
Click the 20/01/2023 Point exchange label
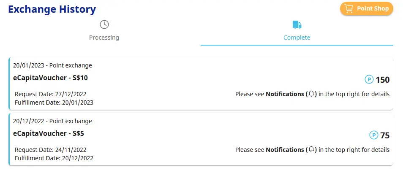tap(52, 65)
